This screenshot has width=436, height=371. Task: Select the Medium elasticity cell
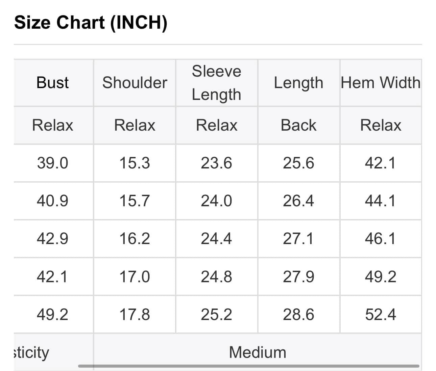(258, 352)
